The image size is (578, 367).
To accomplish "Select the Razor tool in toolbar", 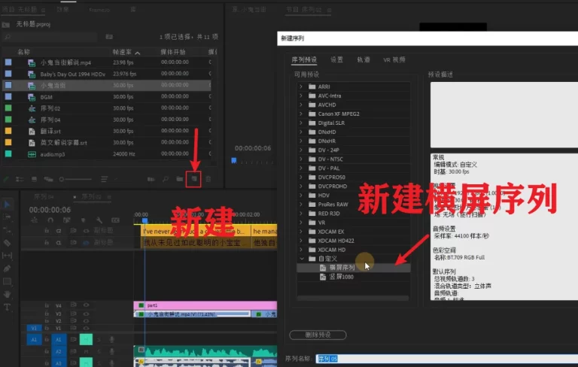I will [x=8, y=243].
